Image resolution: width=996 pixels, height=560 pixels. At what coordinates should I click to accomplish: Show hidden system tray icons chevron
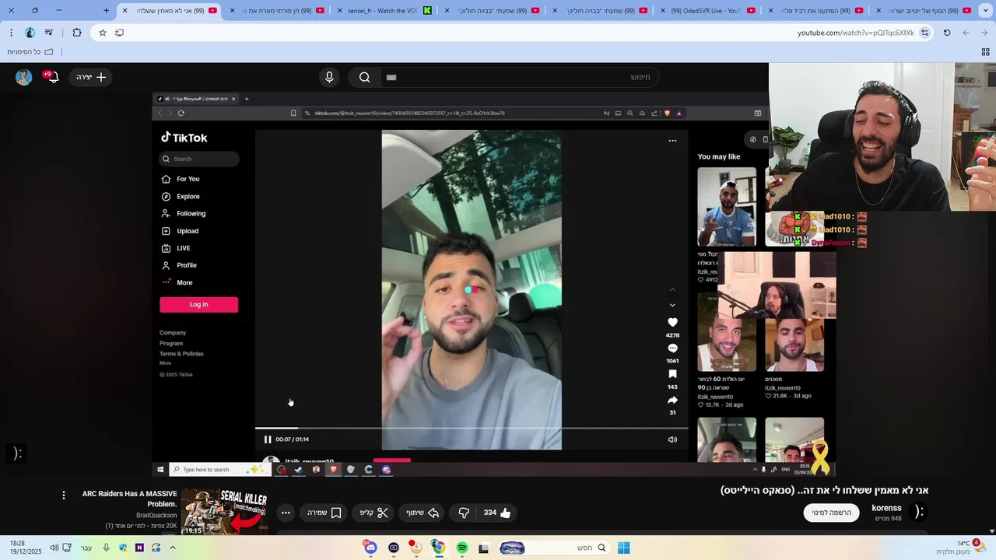point(173,548)
